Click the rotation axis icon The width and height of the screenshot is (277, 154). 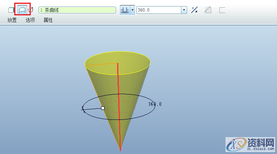click(x=32, y=10)
